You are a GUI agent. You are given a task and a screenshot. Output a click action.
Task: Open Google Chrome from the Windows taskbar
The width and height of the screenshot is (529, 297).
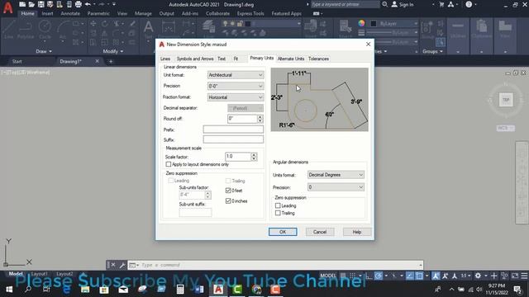256,290
